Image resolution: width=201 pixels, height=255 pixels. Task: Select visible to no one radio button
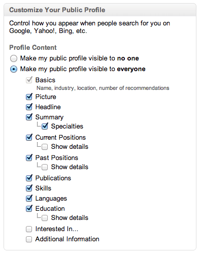coord(14,58)
